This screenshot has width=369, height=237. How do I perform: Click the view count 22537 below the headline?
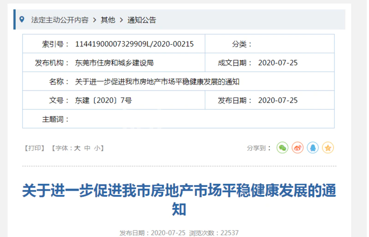(230, 232)
